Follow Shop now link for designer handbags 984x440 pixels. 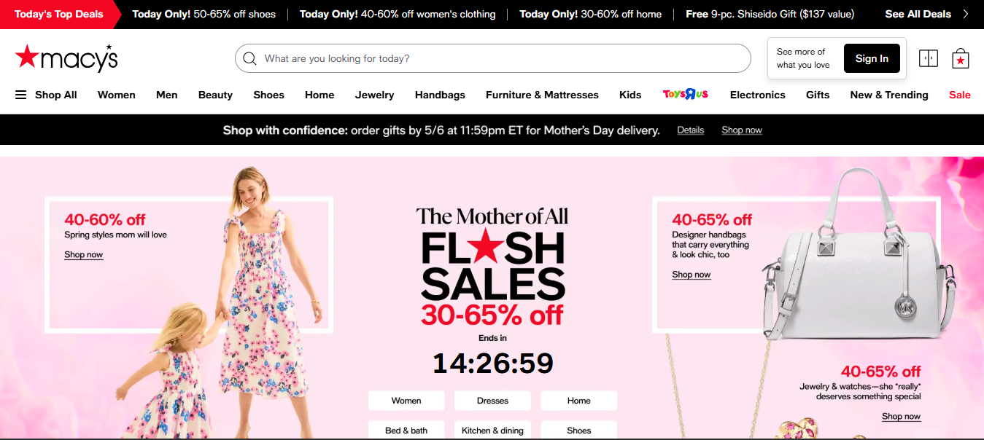[691, 275]
